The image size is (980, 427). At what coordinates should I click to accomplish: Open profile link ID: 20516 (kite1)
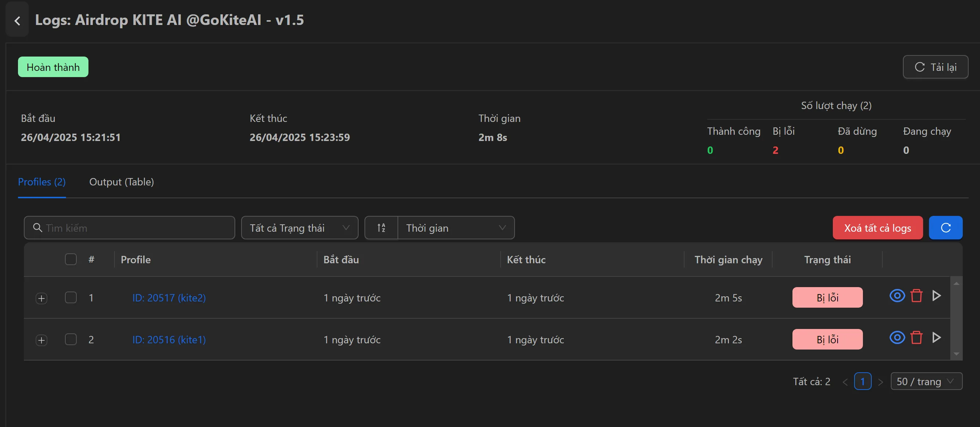pyautogui.click(x=169, y=340)
